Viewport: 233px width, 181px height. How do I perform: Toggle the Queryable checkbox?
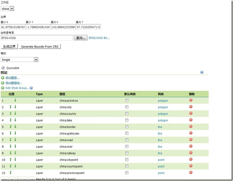(x=3, y=68)
